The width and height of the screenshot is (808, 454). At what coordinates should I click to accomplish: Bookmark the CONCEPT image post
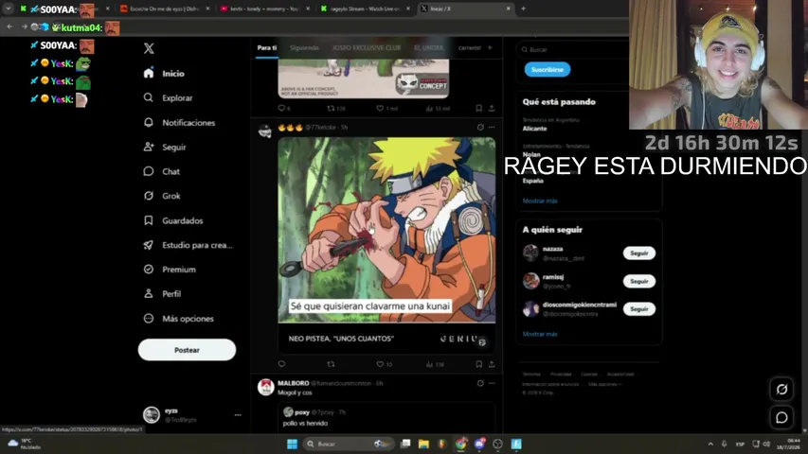pyautogui.click(x=478, y=108)
